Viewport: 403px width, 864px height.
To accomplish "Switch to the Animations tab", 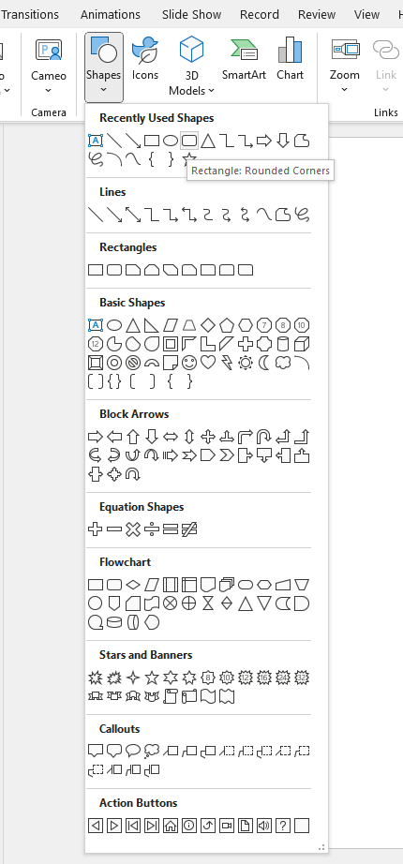I will coord(111,15).
